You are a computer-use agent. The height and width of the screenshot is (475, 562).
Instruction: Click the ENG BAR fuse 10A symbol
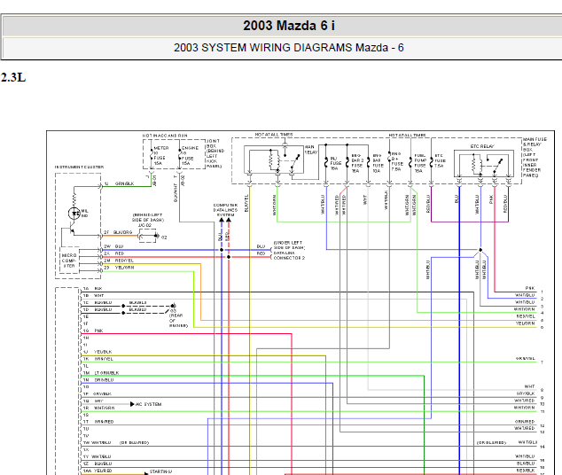(x=368, y=163)
